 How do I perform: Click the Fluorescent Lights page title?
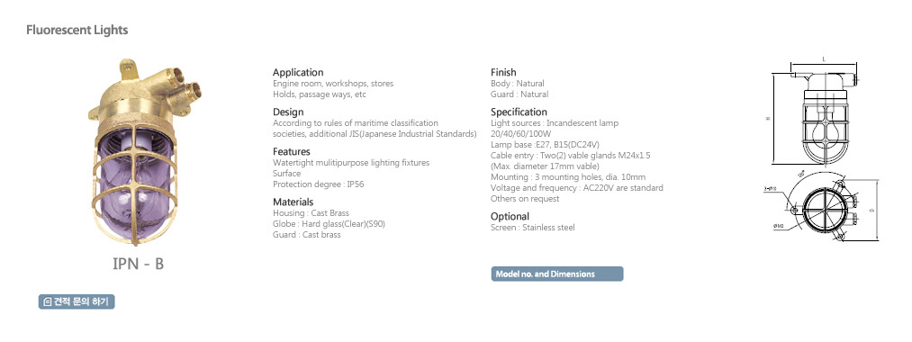tap(77, 30)
